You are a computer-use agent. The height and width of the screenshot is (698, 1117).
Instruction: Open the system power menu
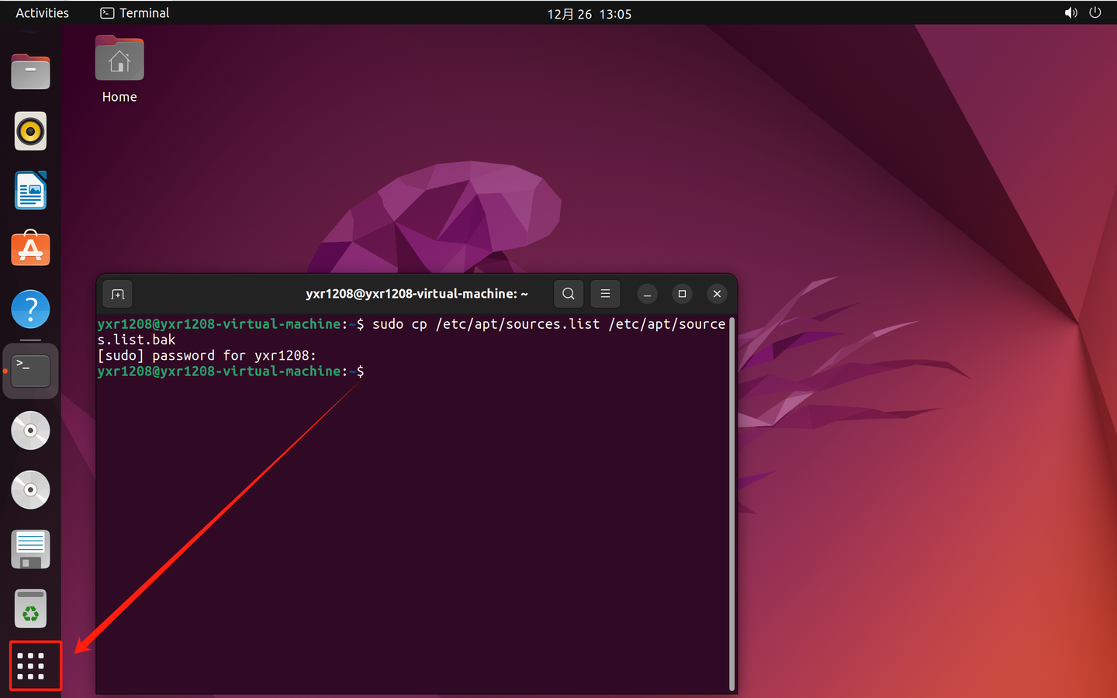(1095, 12)
